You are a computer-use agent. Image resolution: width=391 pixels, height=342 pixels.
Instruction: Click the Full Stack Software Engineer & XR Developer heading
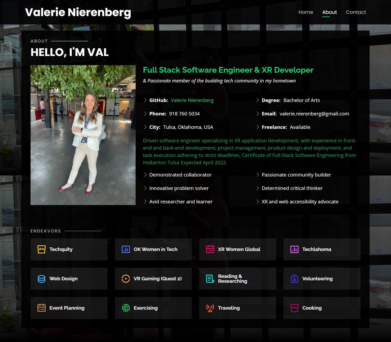point(228,70)
